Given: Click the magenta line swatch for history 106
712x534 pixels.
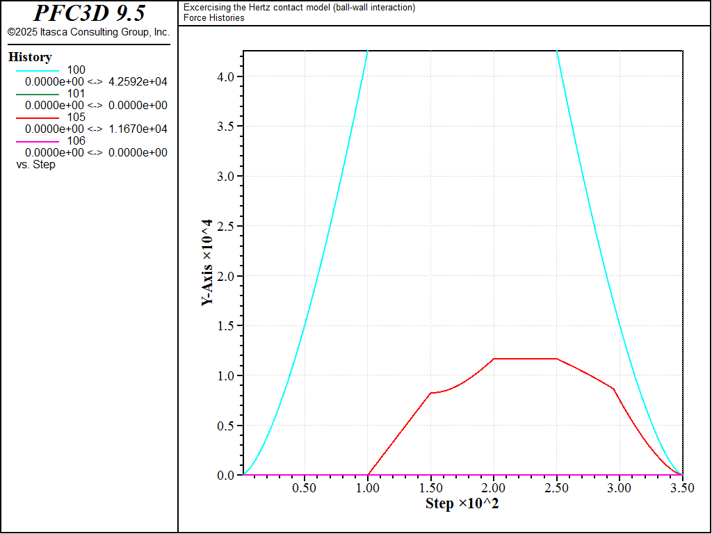Looking at the screenshot, I should 38,142.
